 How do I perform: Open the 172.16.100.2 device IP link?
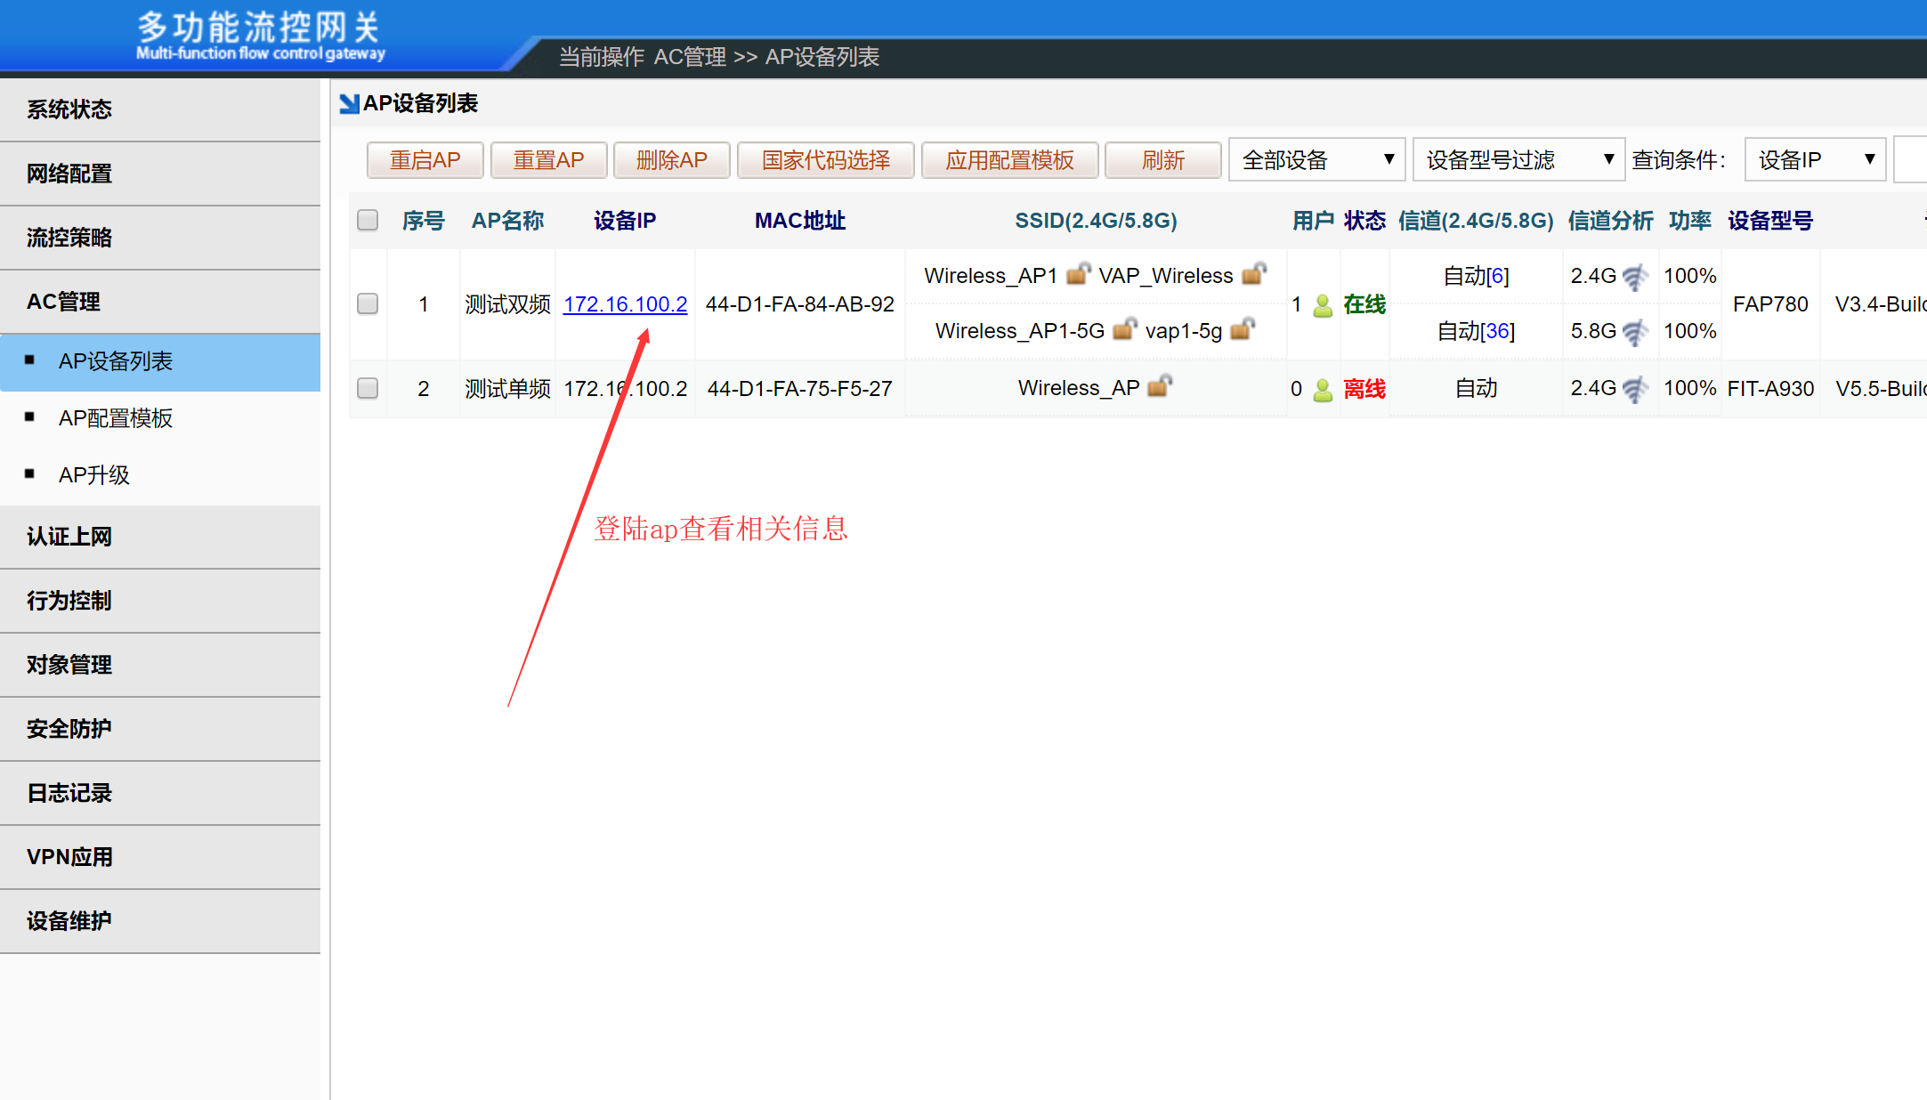point(625,304)
